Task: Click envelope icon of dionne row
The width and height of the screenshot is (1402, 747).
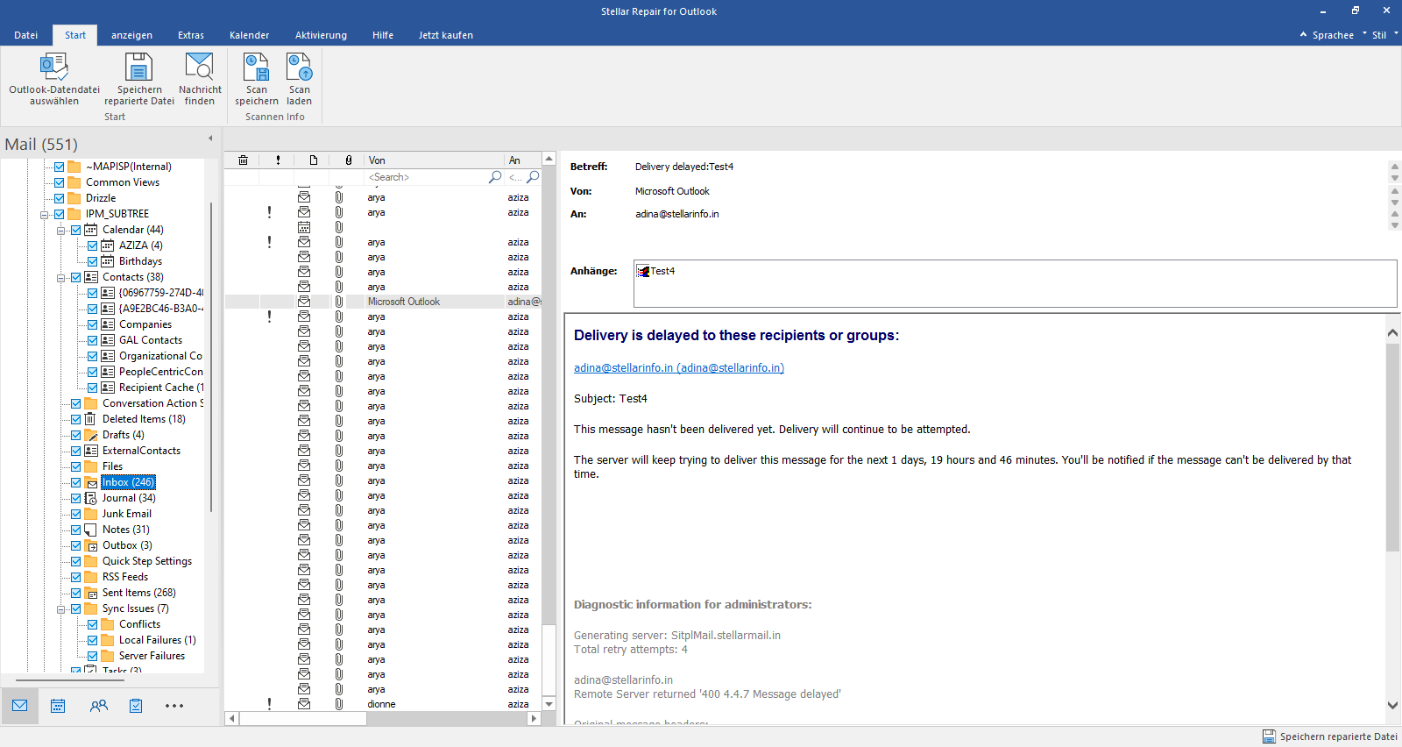Action: [304, 704]
